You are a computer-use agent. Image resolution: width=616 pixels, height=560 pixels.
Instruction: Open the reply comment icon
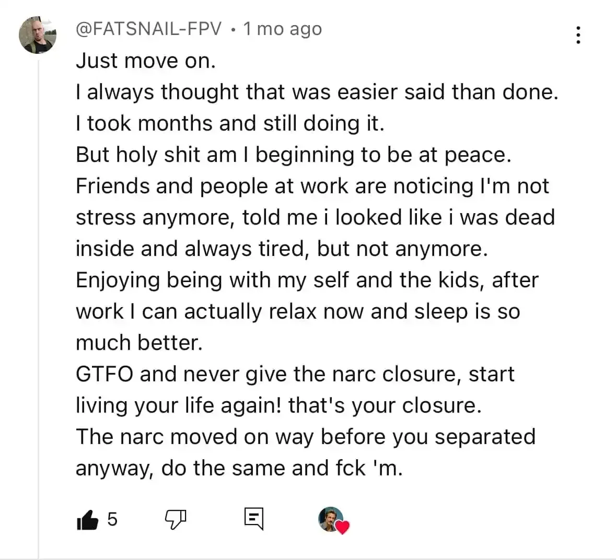(x=254, y=519)
